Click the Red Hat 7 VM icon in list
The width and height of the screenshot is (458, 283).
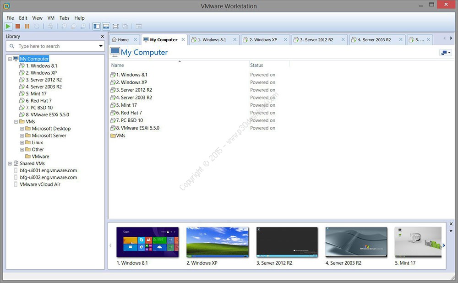click(113, 113)
